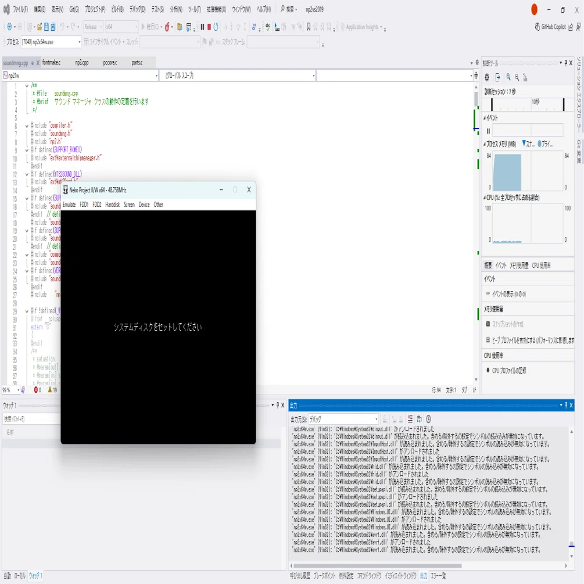Open the File menu in Visual Studio
584x584 pixels.
tap(20, 9)
